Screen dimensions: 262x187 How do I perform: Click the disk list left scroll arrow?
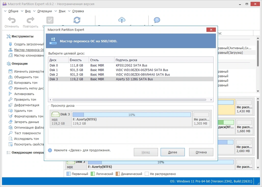(x=50, y=100)
